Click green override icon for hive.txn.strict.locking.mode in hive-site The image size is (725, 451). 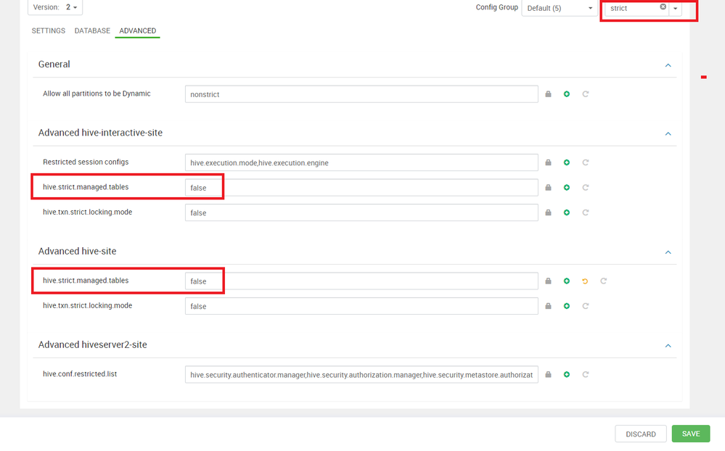[566, 306]
